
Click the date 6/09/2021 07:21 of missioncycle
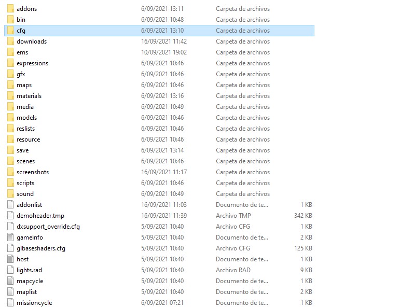[x=162, y=303]
